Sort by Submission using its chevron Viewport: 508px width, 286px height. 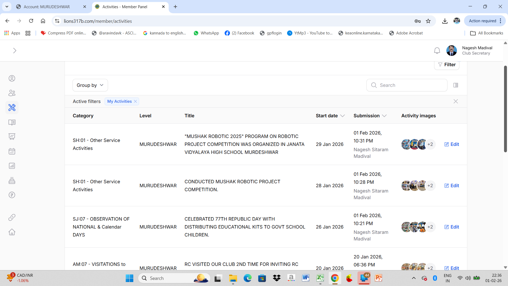click(x=385, y=116)
